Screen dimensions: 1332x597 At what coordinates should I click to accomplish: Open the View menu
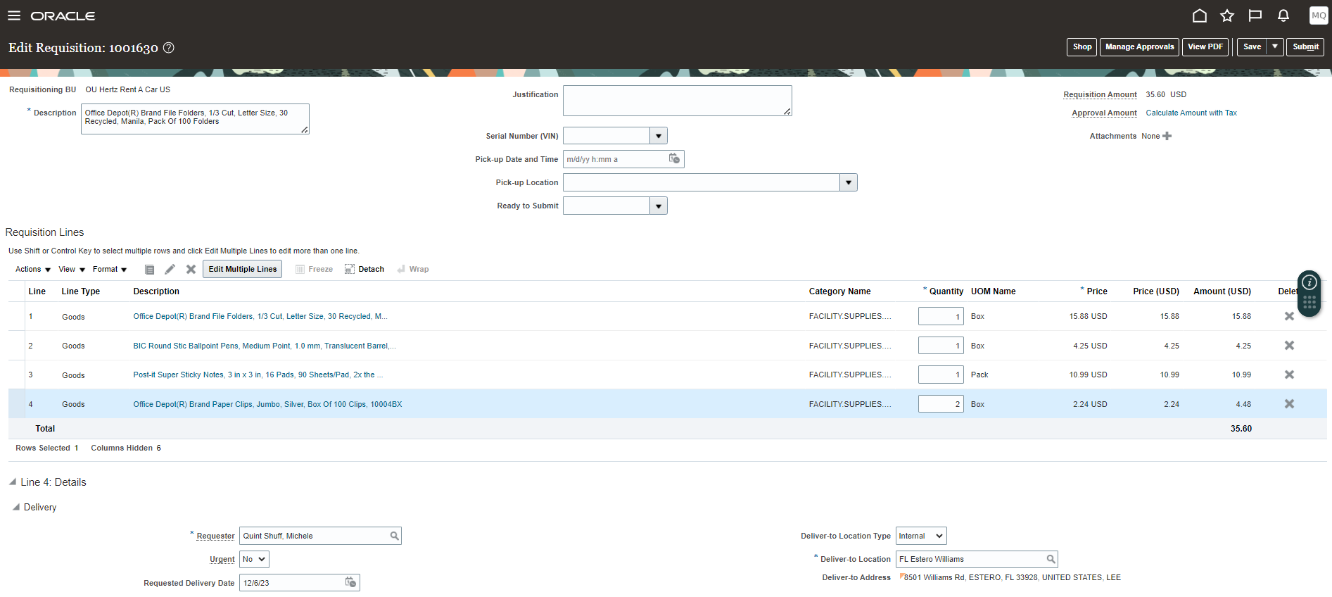coord(72,270)
